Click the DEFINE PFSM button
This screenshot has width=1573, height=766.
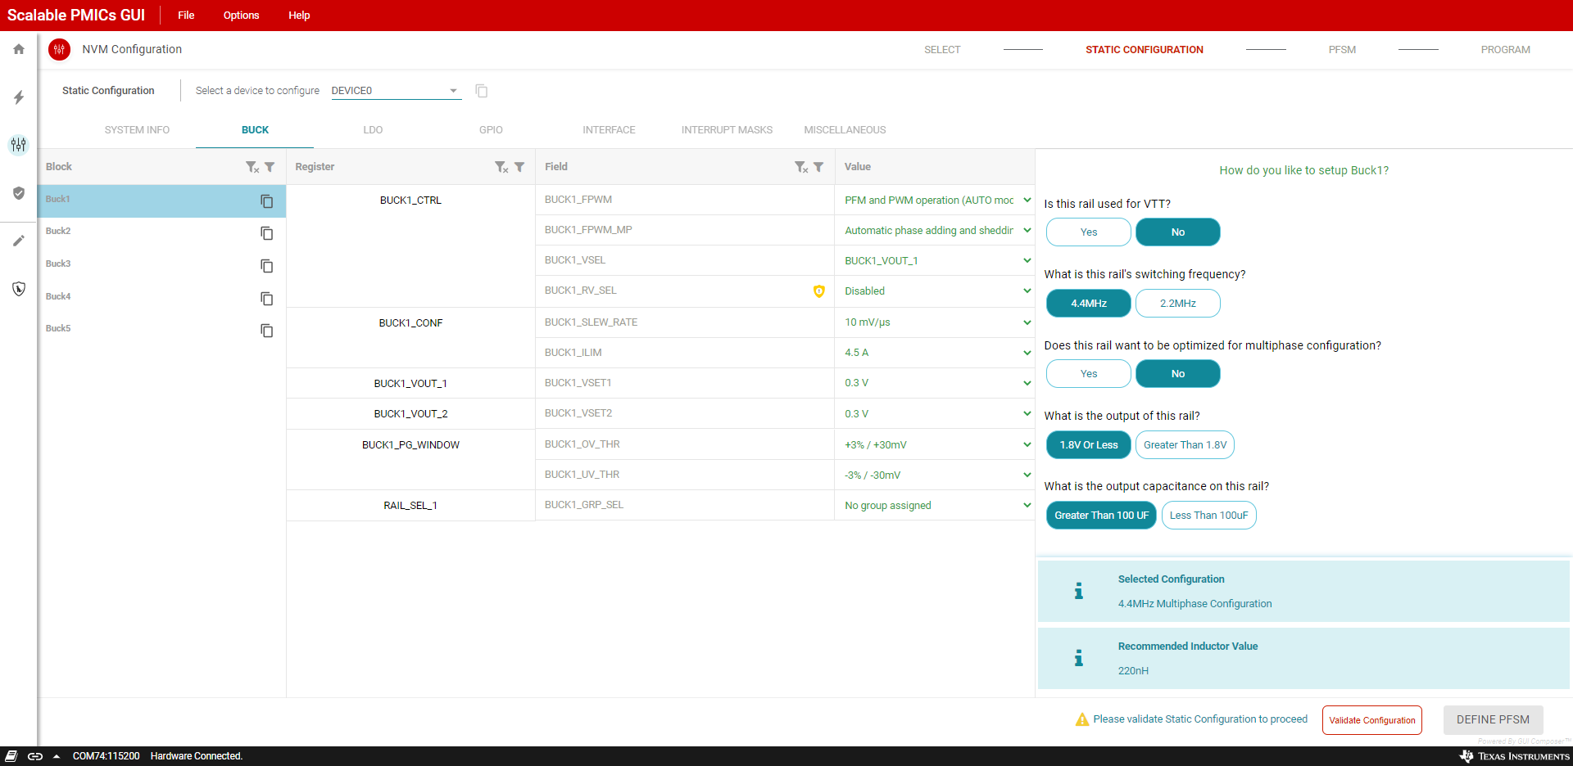click(x=1492, y=720)
